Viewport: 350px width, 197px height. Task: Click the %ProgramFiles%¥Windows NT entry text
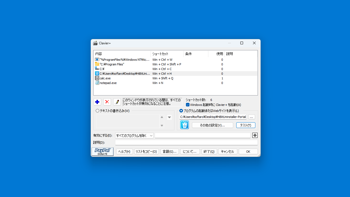[125, 60]
